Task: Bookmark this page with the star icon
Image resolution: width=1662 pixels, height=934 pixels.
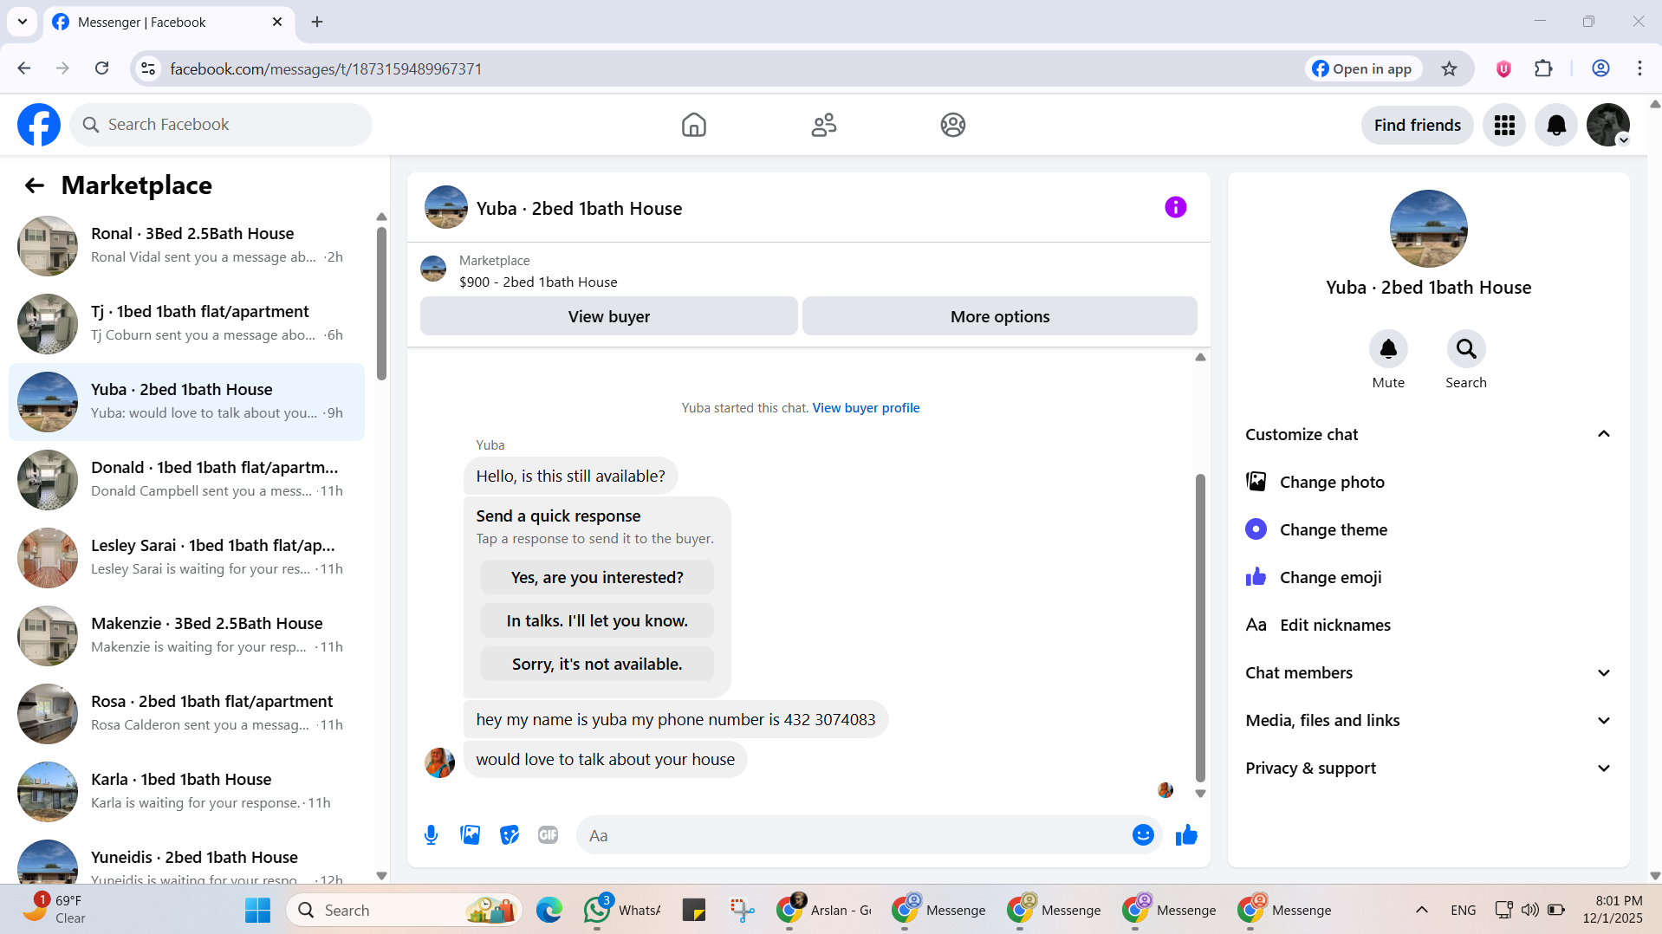Action: [x=1449, y=68]
